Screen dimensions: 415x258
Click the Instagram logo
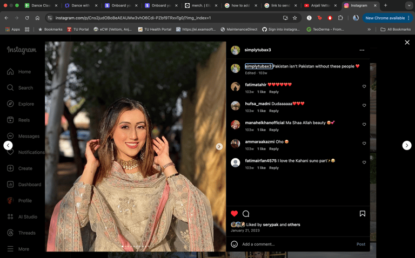tap(22, 50)
